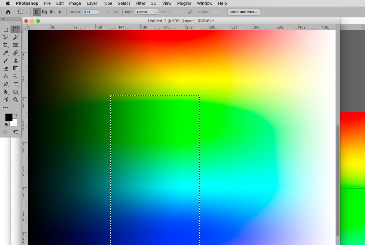
Task: Click the Feather input field
Action: click(91, 12)
